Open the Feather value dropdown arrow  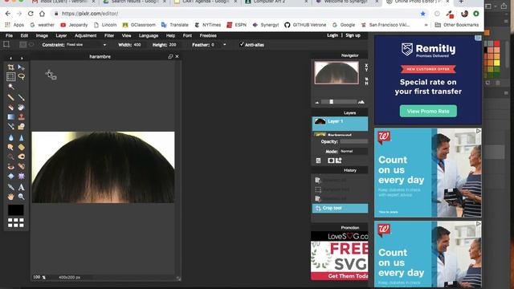225,45
